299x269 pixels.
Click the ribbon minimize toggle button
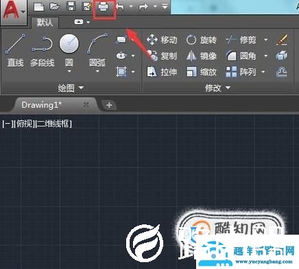pos(79,22)
